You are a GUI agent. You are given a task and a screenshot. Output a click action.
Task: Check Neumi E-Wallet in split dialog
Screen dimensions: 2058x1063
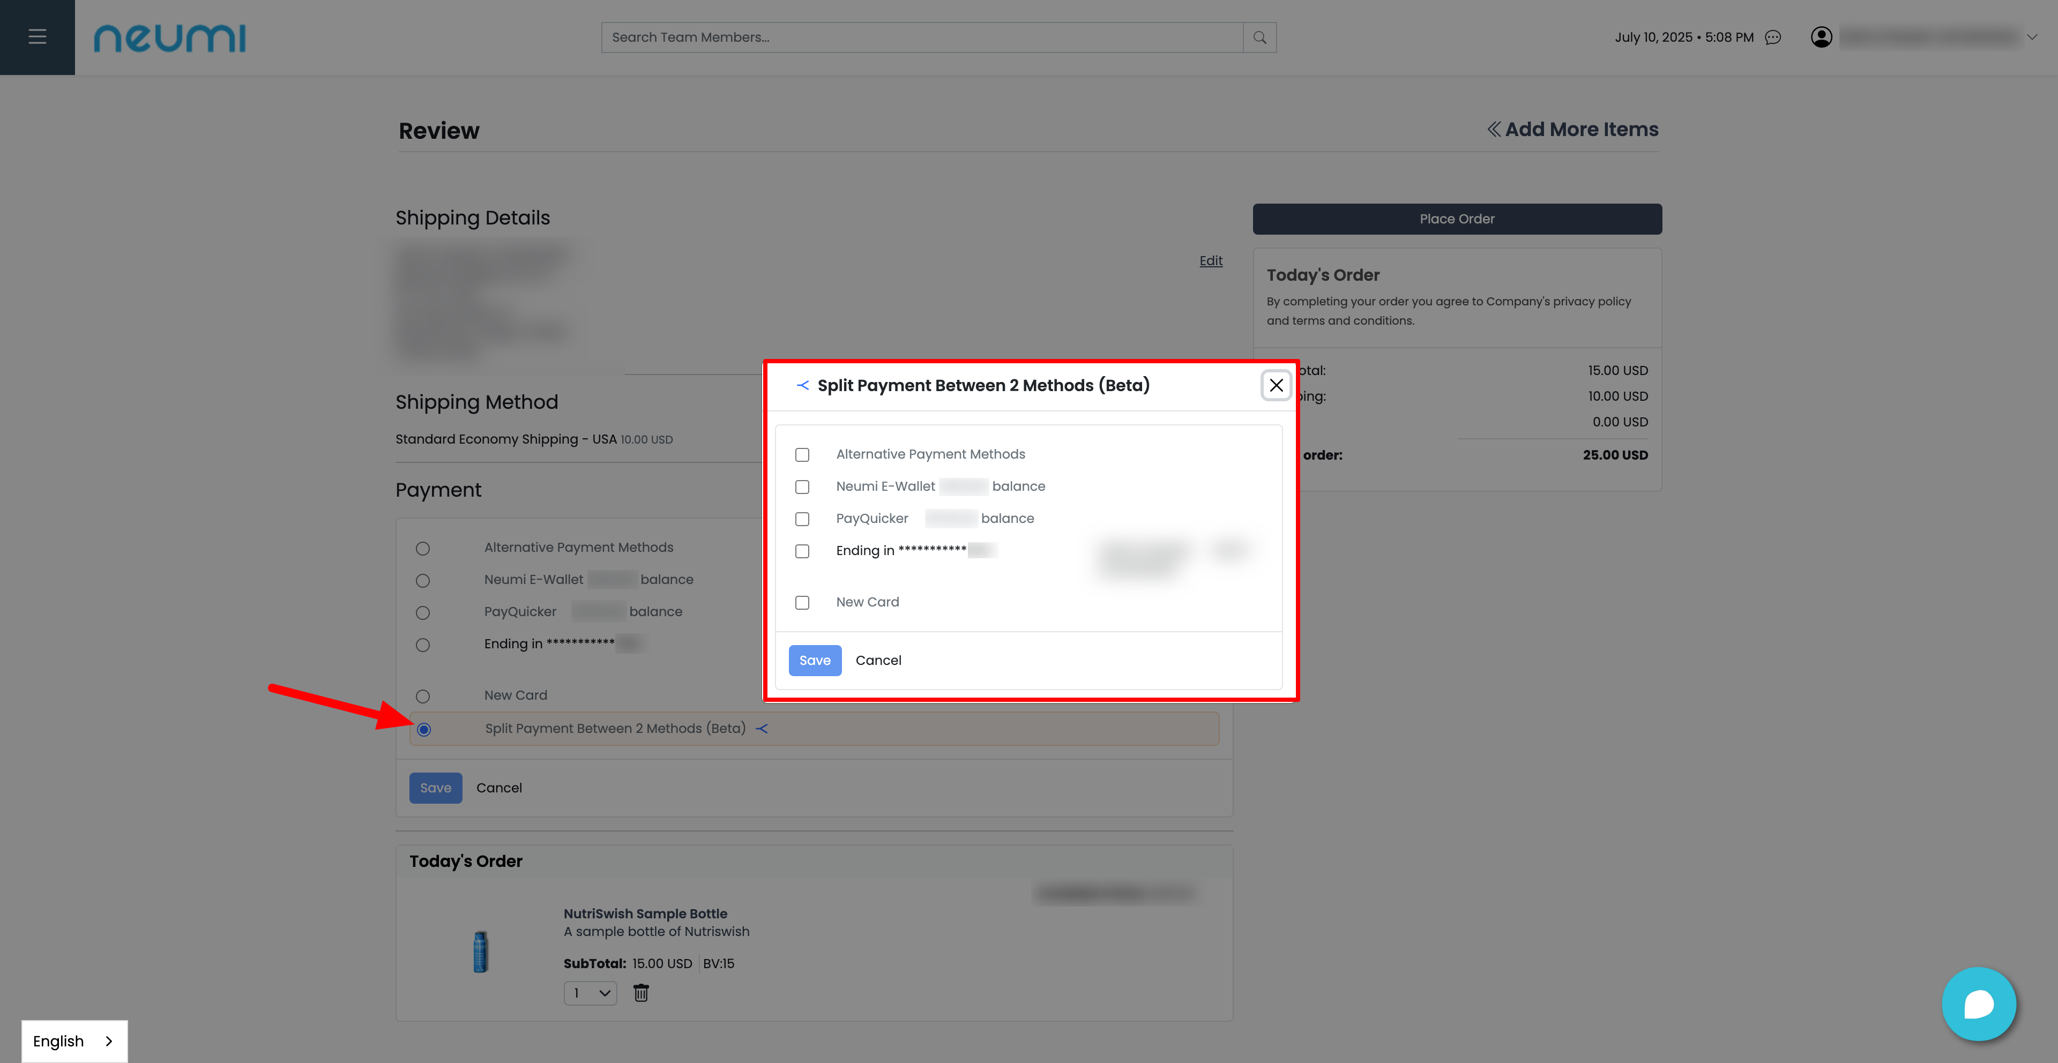pos(802,487)
